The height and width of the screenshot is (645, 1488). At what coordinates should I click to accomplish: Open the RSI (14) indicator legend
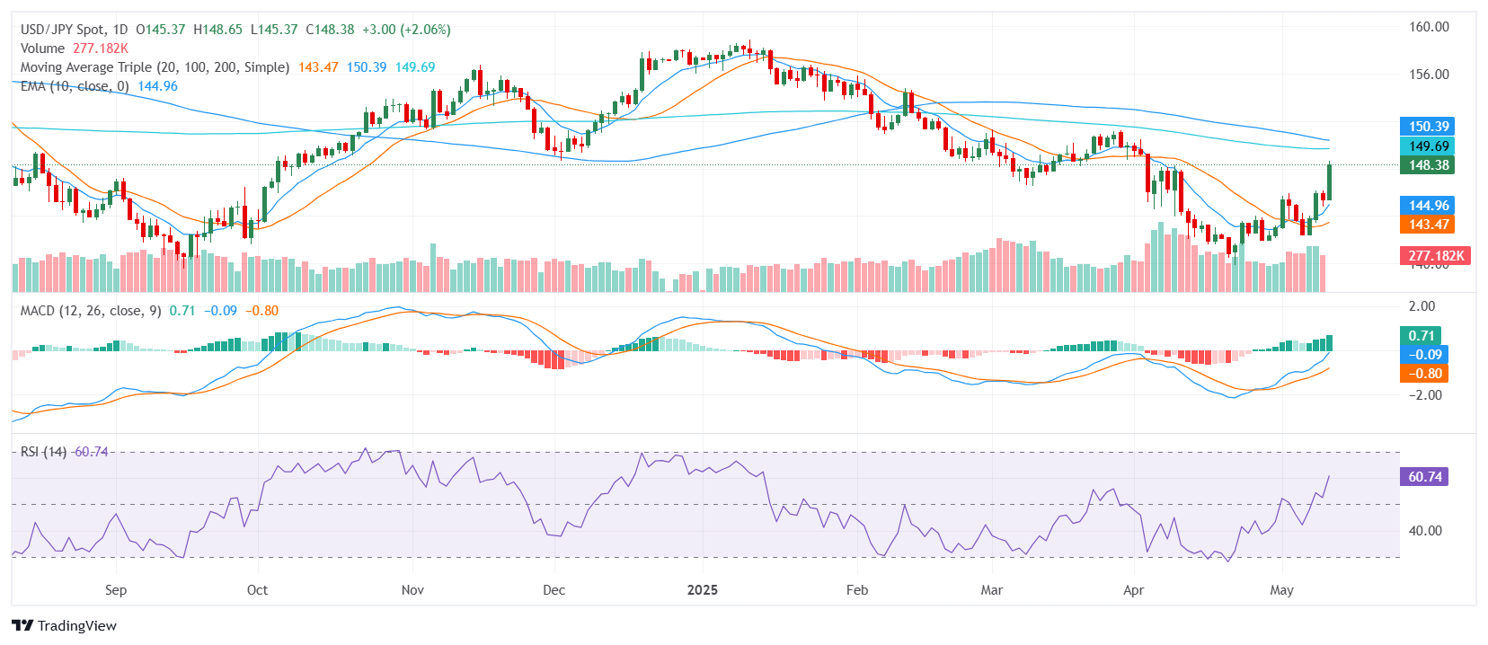pos(43,452)
